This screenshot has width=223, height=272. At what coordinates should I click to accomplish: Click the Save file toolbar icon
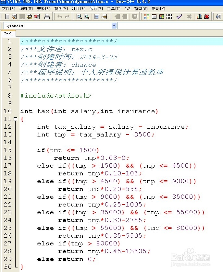(x=22, y=17)
